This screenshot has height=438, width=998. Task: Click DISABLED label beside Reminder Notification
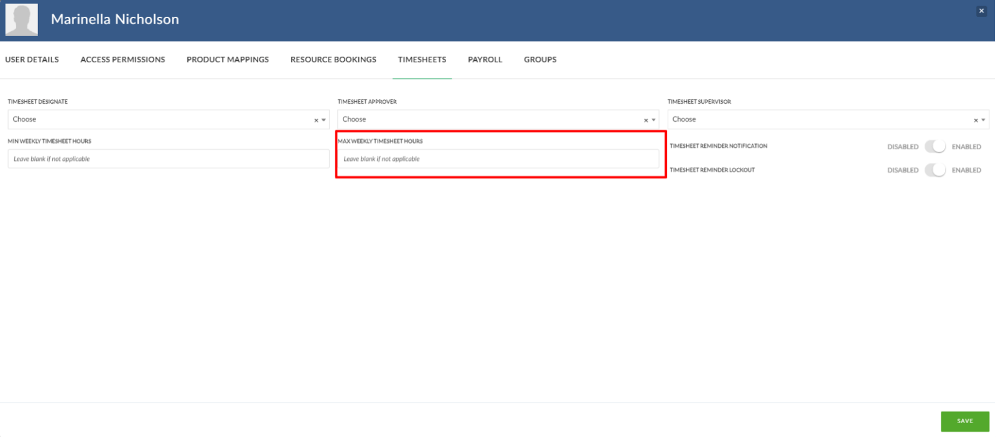click(903, 147)
